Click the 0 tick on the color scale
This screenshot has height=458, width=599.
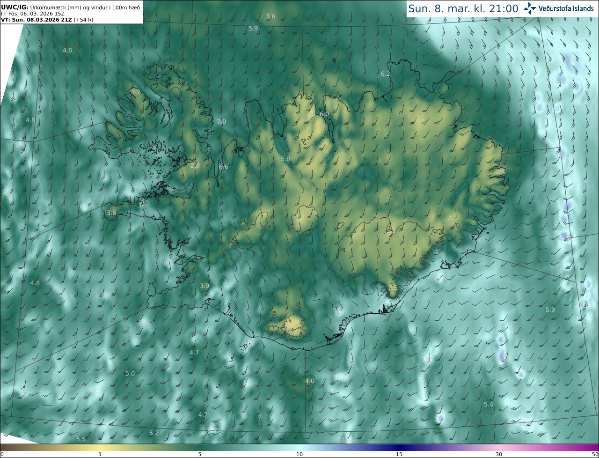pyautogui.click(x=2, y=454)
